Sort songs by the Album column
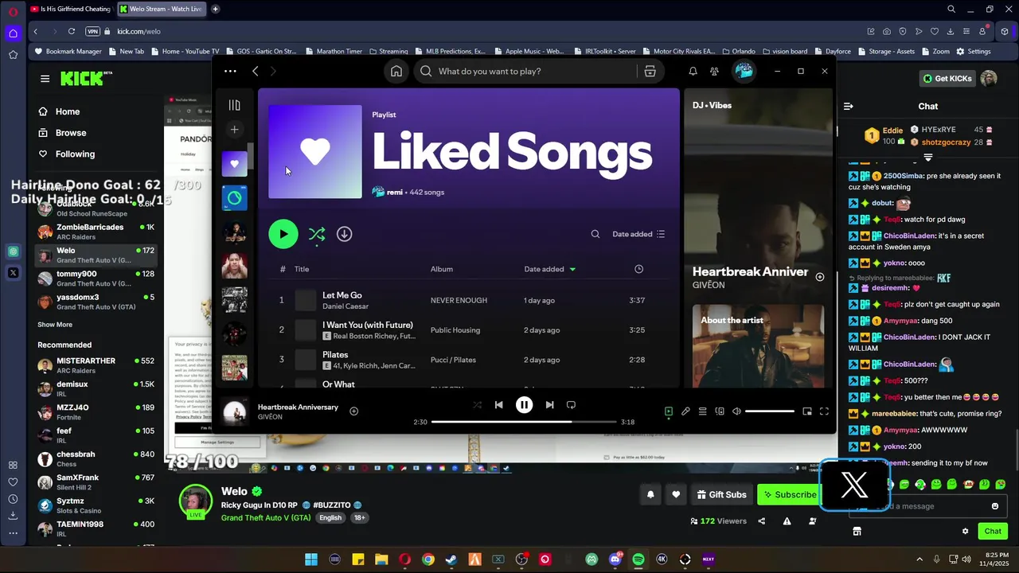 tap(442, 269)
